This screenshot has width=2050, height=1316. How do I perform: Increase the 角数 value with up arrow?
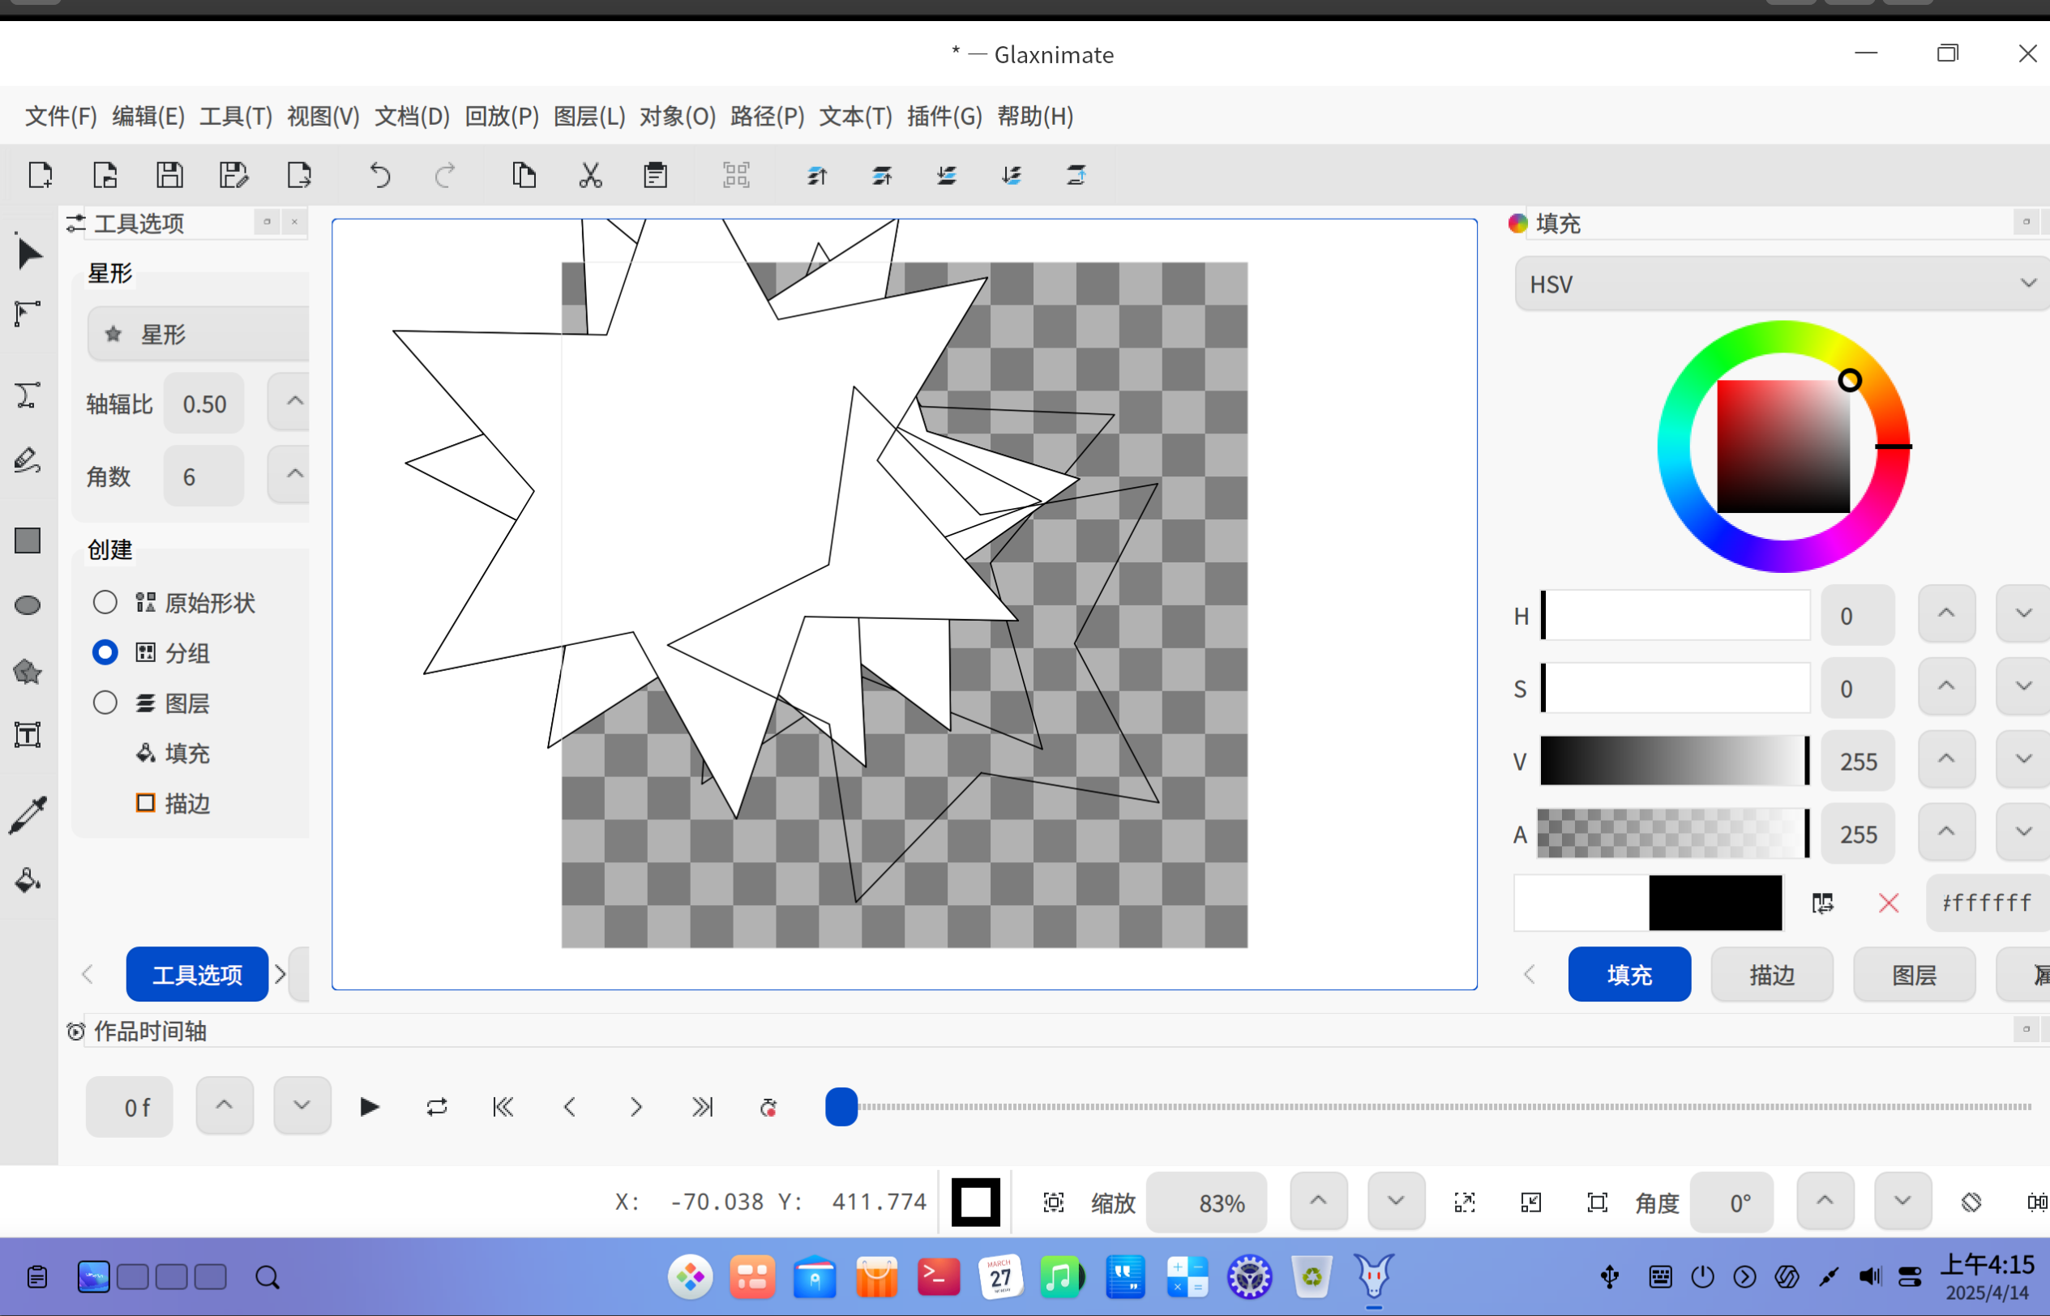point(294,473)
